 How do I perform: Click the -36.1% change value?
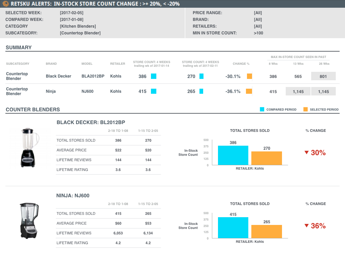click(x=233, y=91)
